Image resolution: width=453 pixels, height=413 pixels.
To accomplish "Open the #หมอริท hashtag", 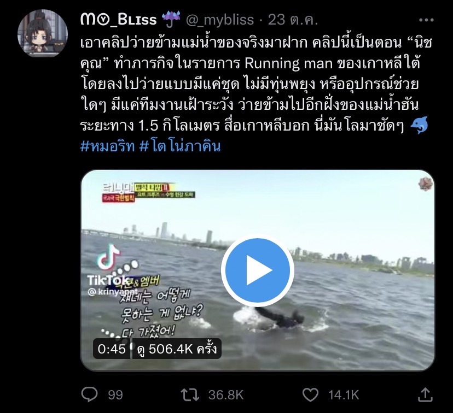I will pos(107,146).
